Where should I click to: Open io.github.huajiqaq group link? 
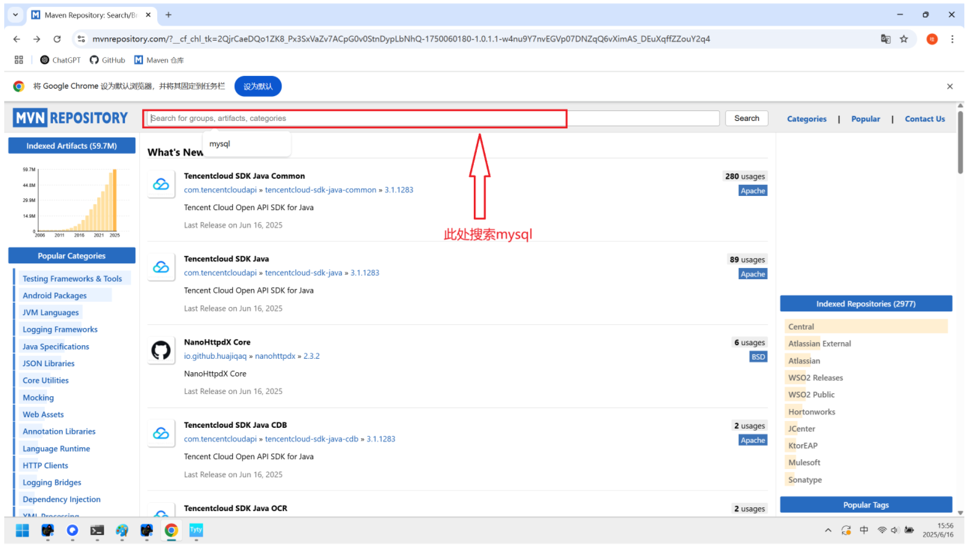click(x=215, y=356)
